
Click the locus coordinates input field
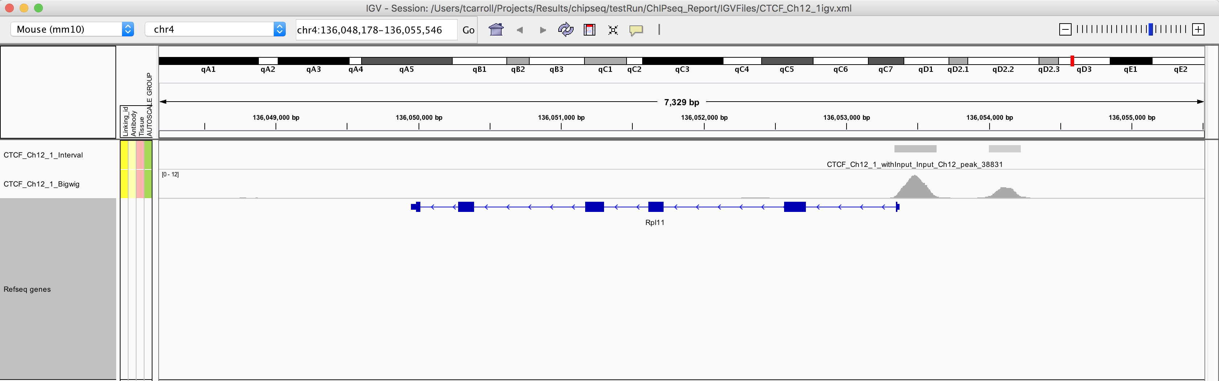click(x=376, y=30)
